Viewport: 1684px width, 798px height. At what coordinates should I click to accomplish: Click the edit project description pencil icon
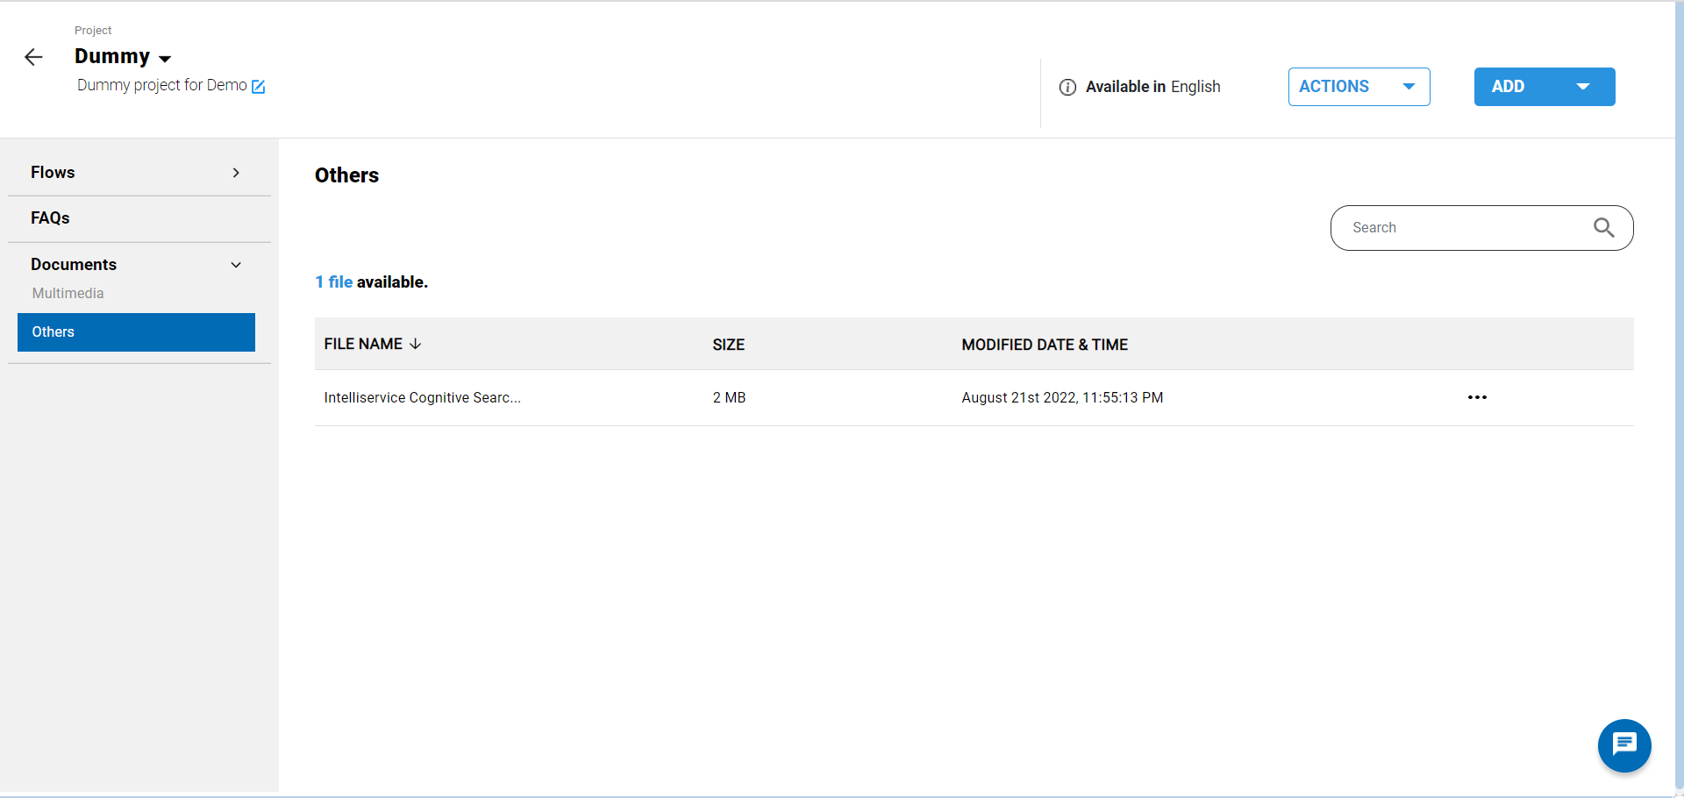click(258, 87)
